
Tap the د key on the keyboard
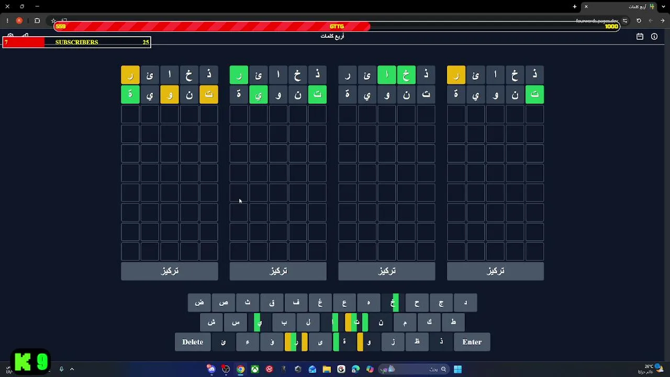coord(465,303)
